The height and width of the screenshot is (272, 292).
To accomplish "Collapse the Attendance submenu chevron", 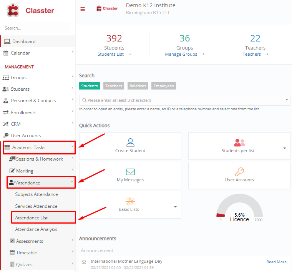I will pos(72,181).
